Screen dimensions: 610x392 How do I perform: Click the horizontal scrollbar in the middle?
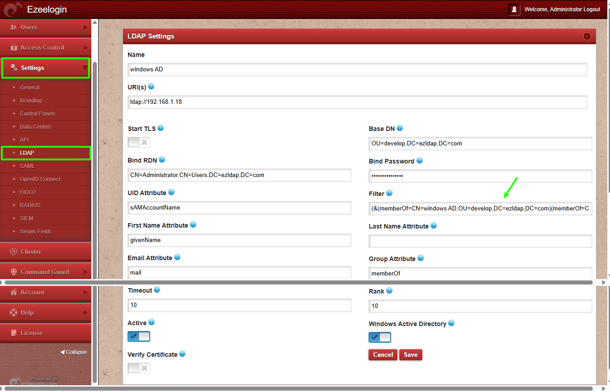pyautogui.click(x=298, y=282)
